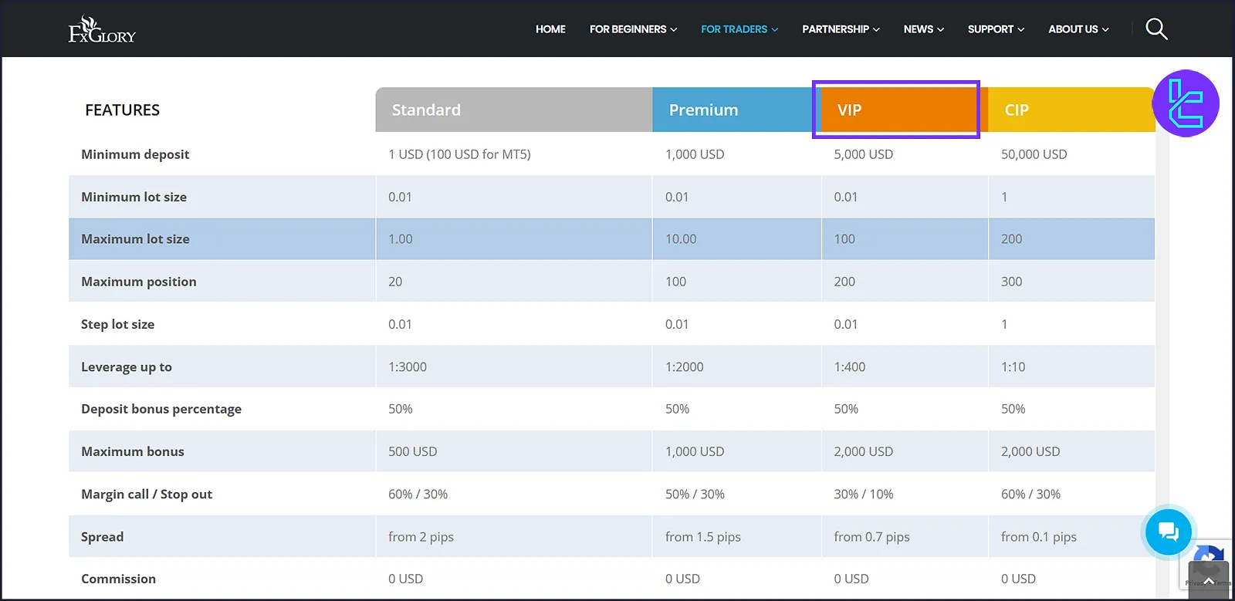This screenshot has height=601, width=1235.
Task: Open the ABOUT US menu
Action: 1078,29
